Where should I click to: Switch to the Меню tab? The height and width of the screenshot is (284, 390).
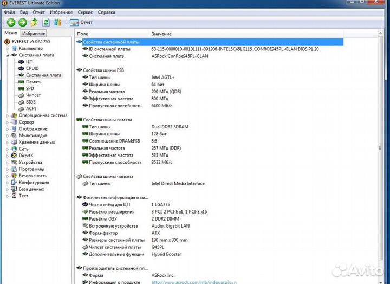pyautogui.click(x=11, y=33)
